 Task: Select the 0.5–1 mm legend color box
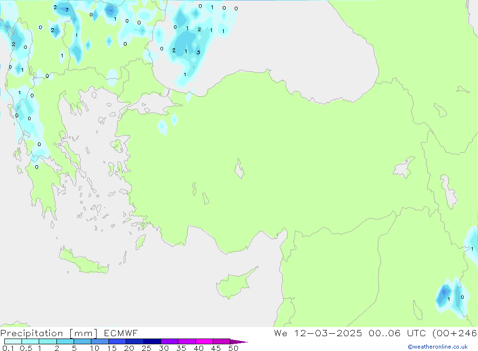pyautogui.click(x=31, y=341)
